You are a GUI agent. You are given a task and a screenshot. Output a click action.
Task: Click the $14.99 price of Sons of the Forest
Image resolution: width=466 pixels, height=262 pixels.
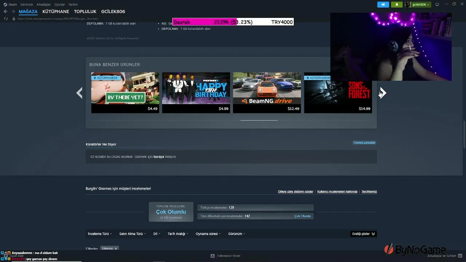point(364,109)
